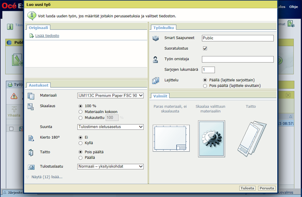Click the Lisää tiedosto add-file icon
This screenshot has width=302, height=197.
[31, 36]
